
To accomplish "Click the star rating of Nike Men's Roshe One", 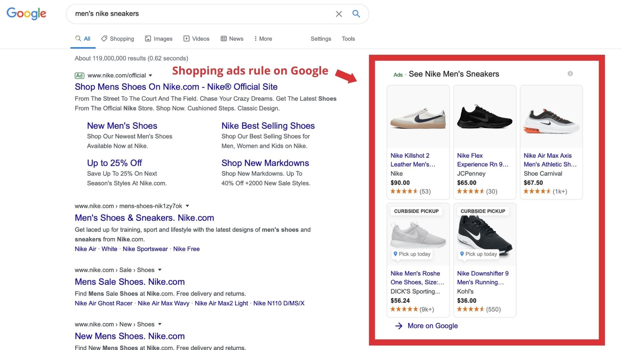I will 404,309.
